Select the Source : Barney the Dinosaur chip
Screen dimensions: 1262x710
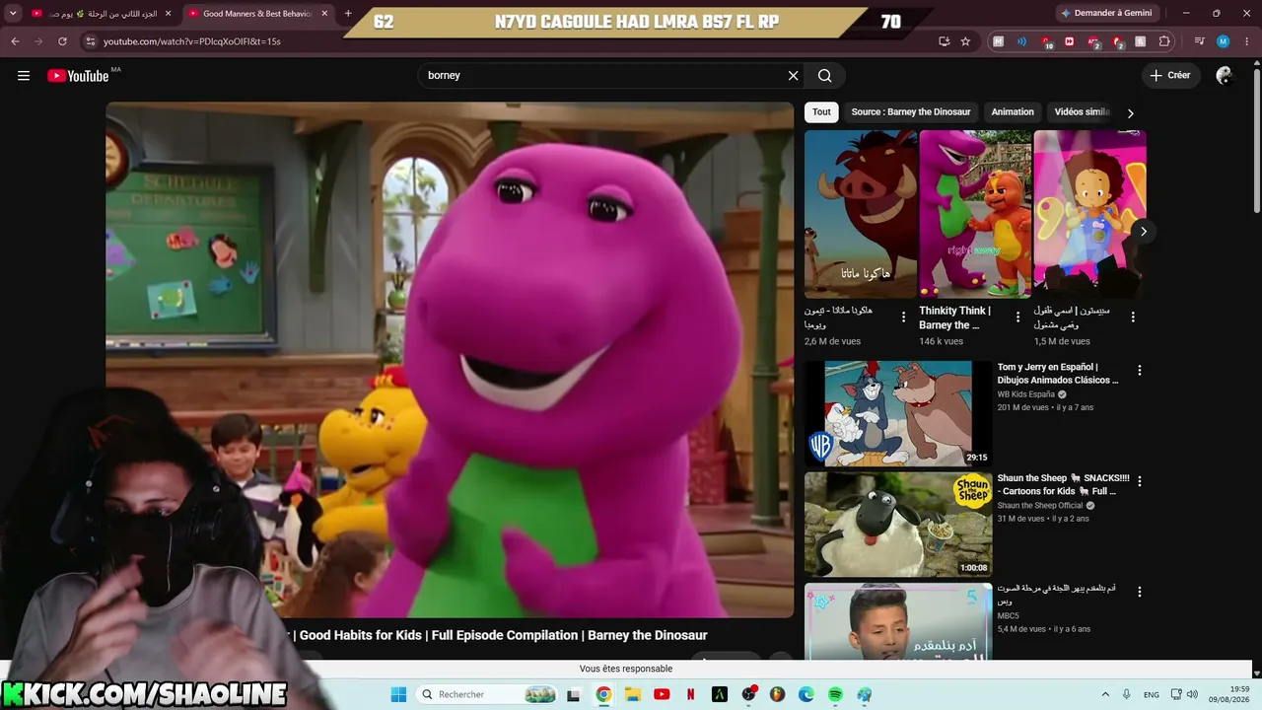tap(911, 112)
